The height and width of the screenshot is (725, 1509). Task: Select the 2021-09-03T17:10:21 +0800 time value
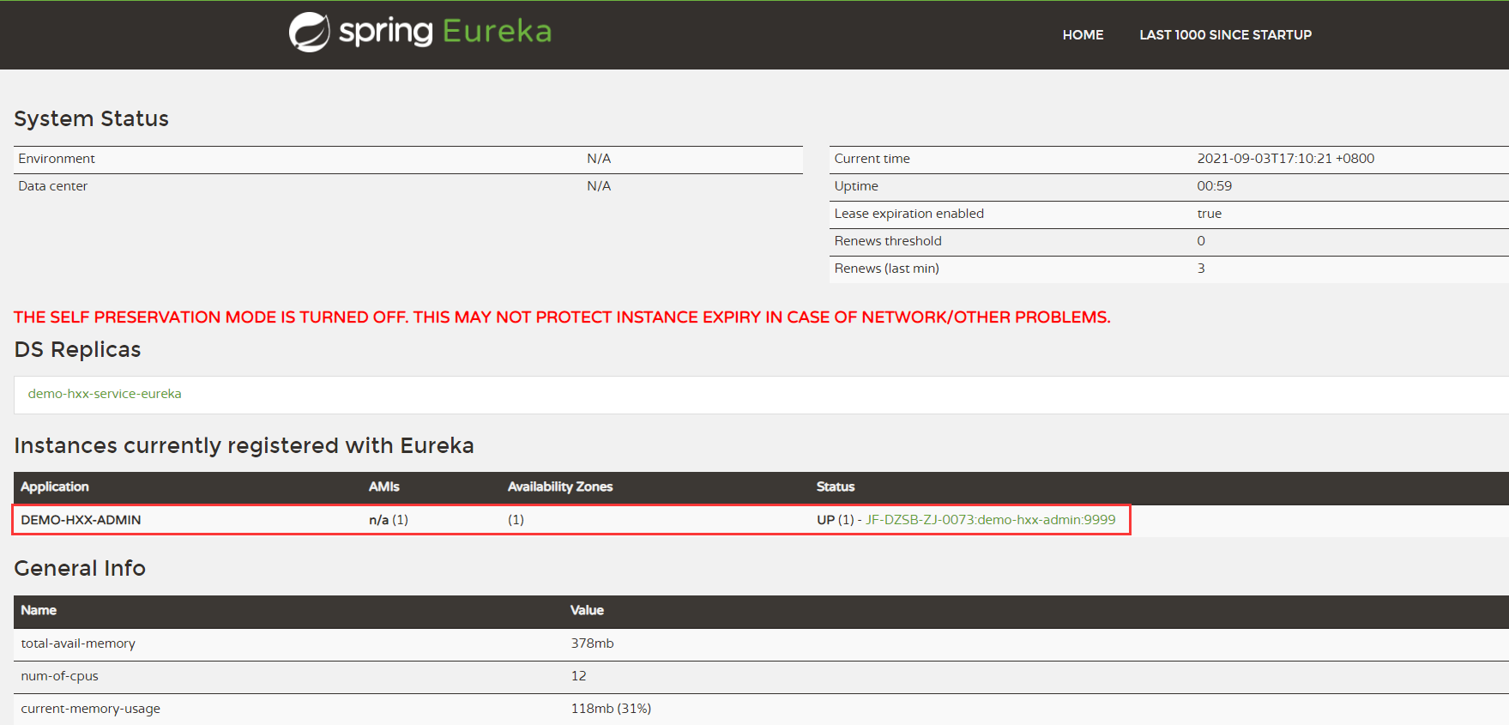[x=1286, y=159]
